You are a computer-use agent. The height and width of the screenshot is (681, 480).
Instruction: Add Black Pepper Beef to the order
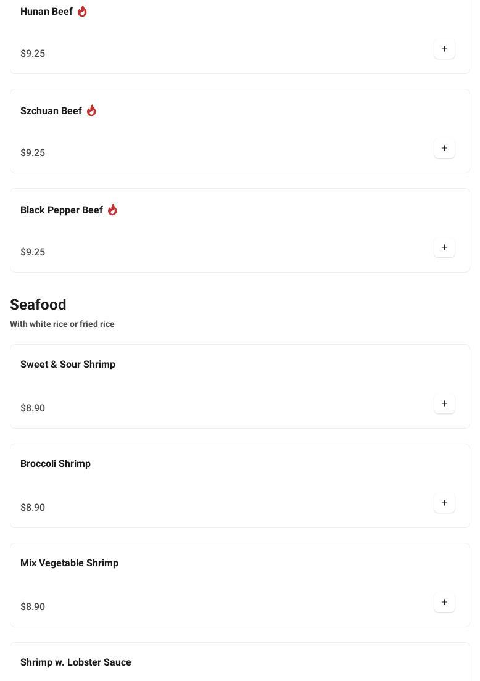[x=444, y=248]
